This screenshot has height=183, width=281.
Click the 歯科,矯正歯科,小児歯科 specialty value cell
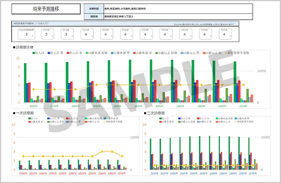178,9
